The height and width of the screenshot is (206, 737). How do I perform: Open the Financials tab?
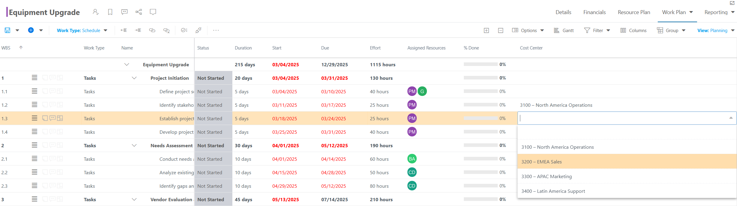(x=594, y=12)
